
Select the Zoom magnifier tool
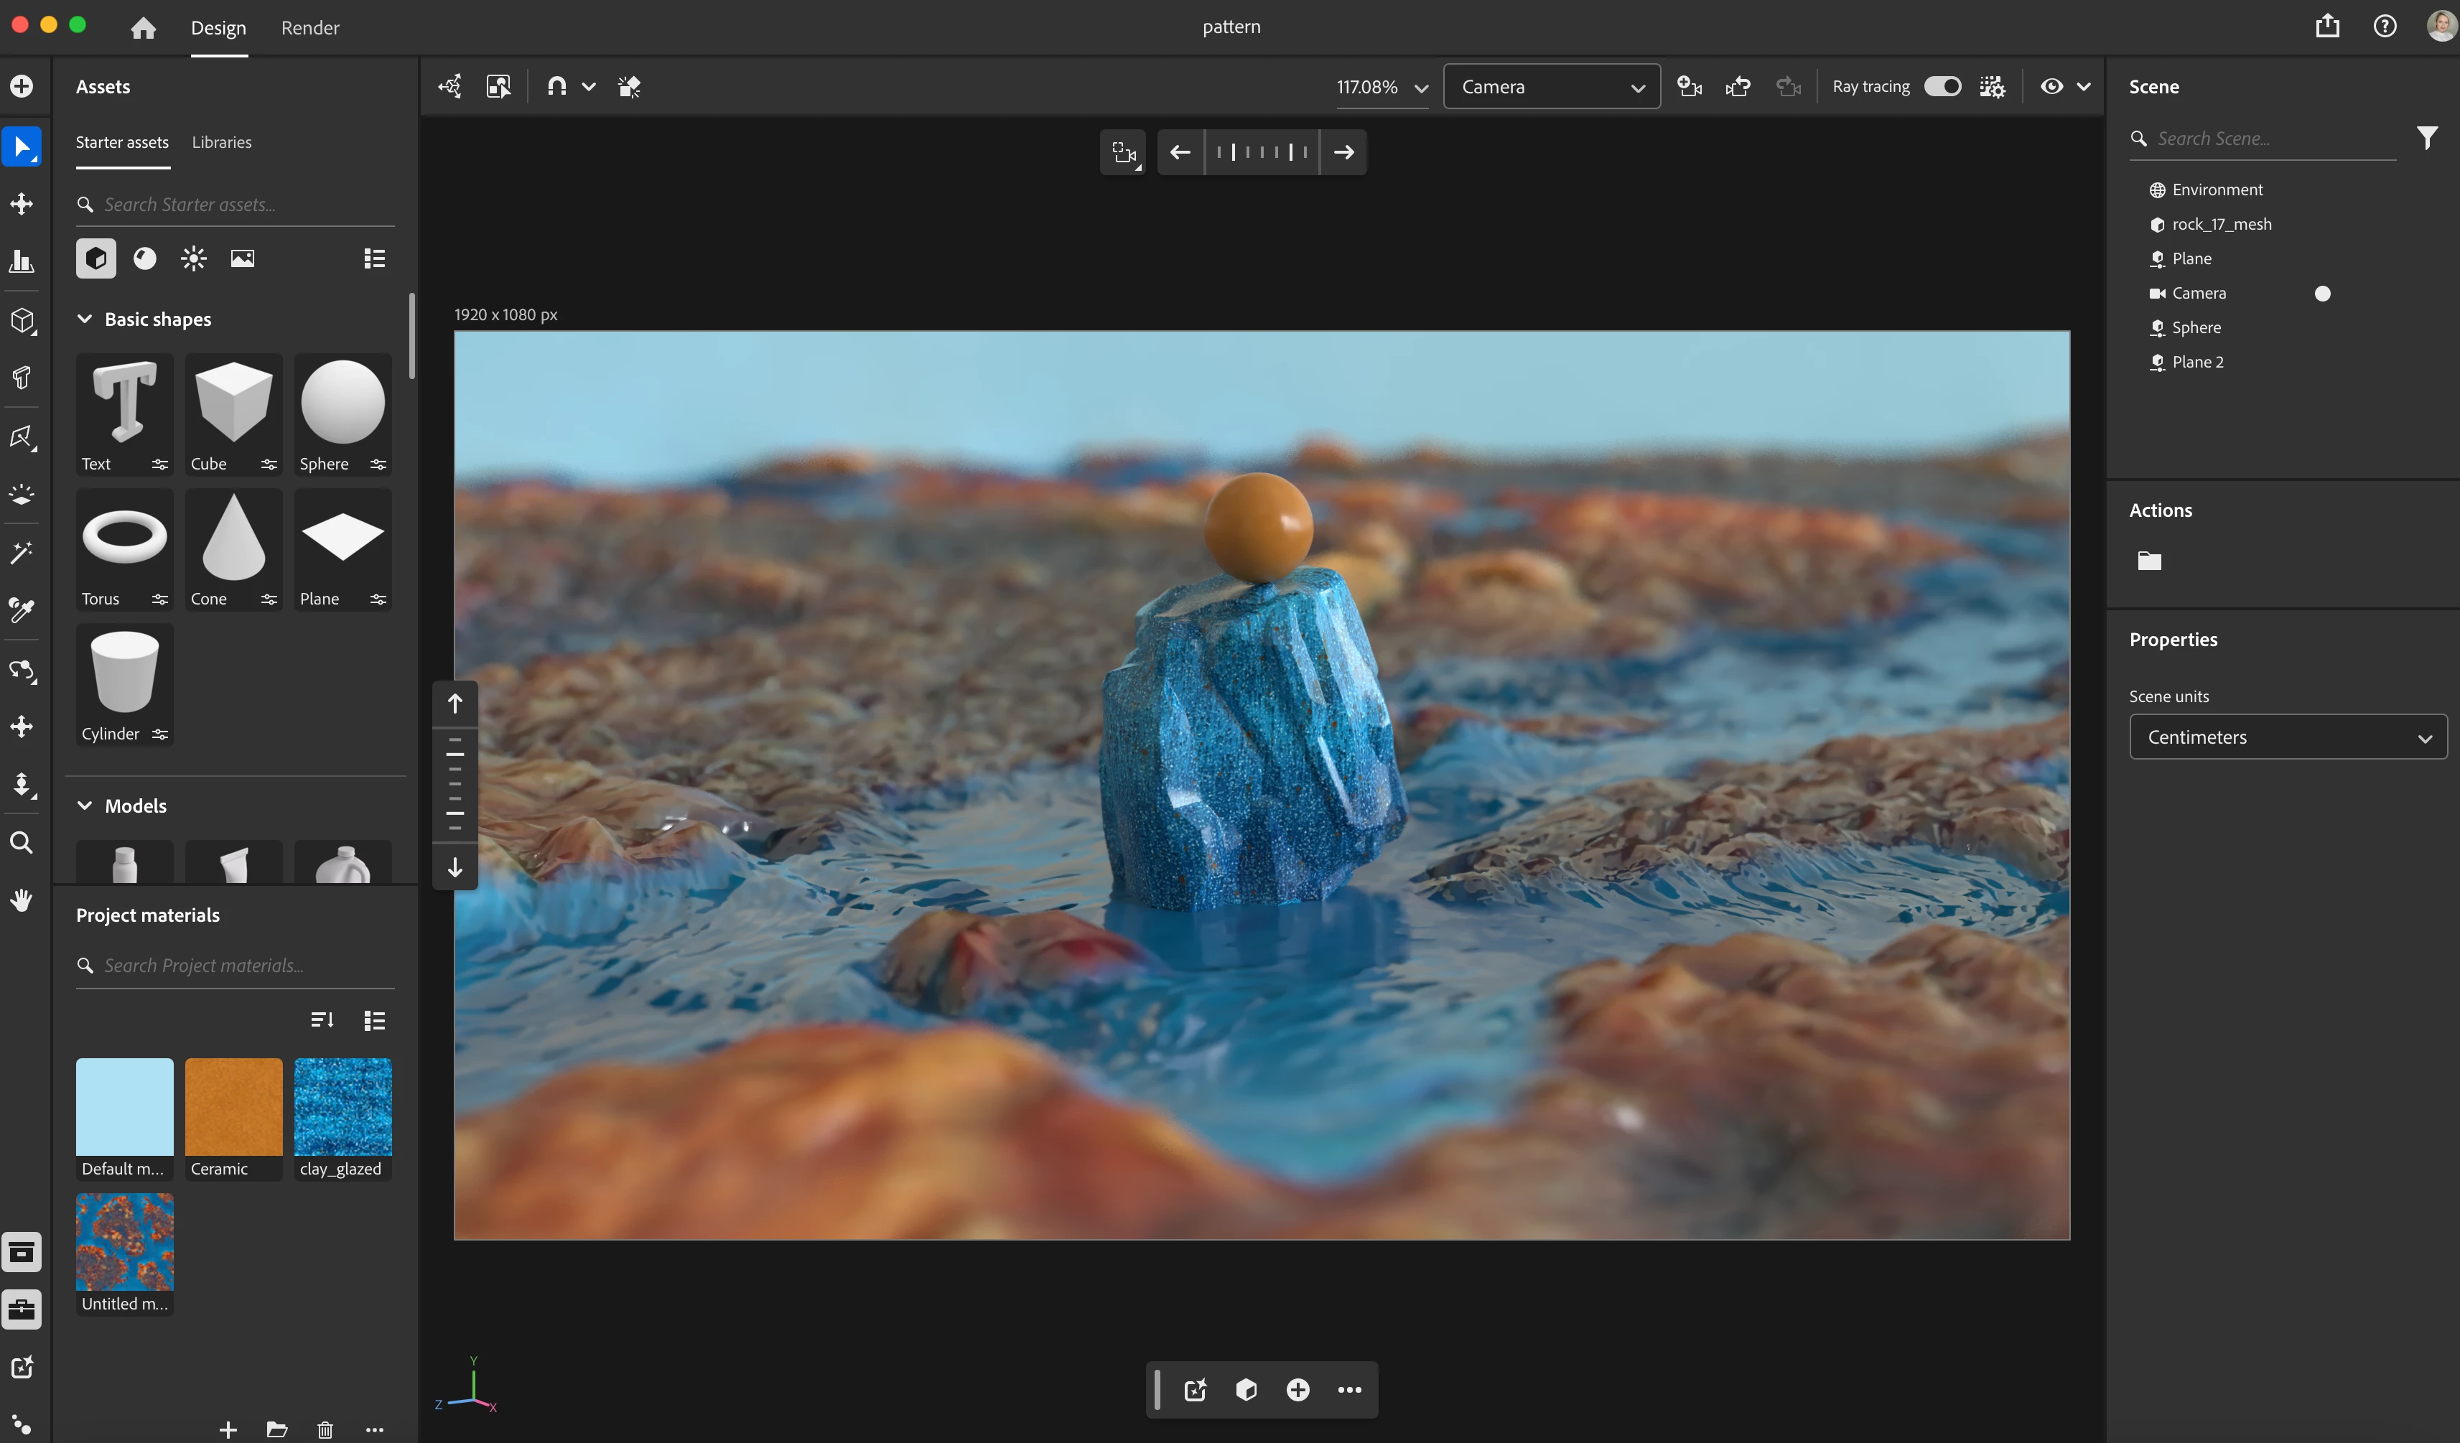(x=22, y=843)
